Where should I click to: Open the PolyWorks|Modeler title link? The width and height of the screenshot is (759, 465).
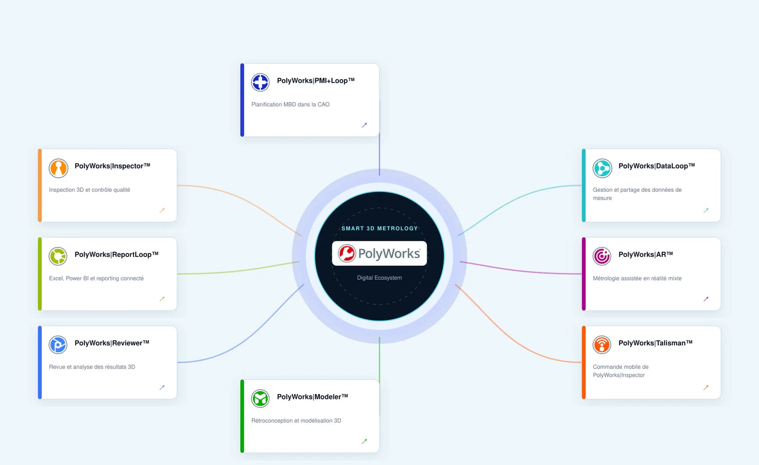[312, 397]
